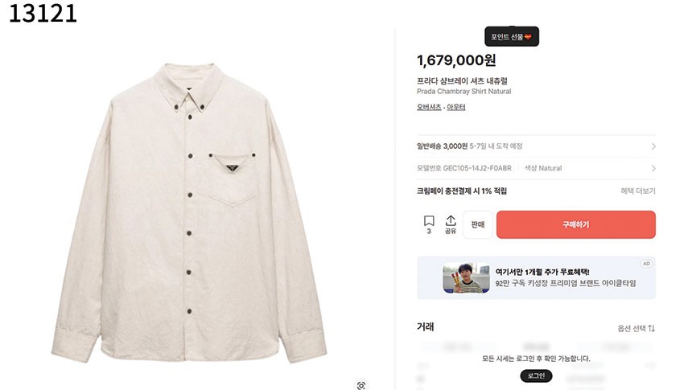Viewport: 692px width, 390px height.
Task: Click the 1,679,000원 price text
Action: pyautogui.click(x=456, y=60)
